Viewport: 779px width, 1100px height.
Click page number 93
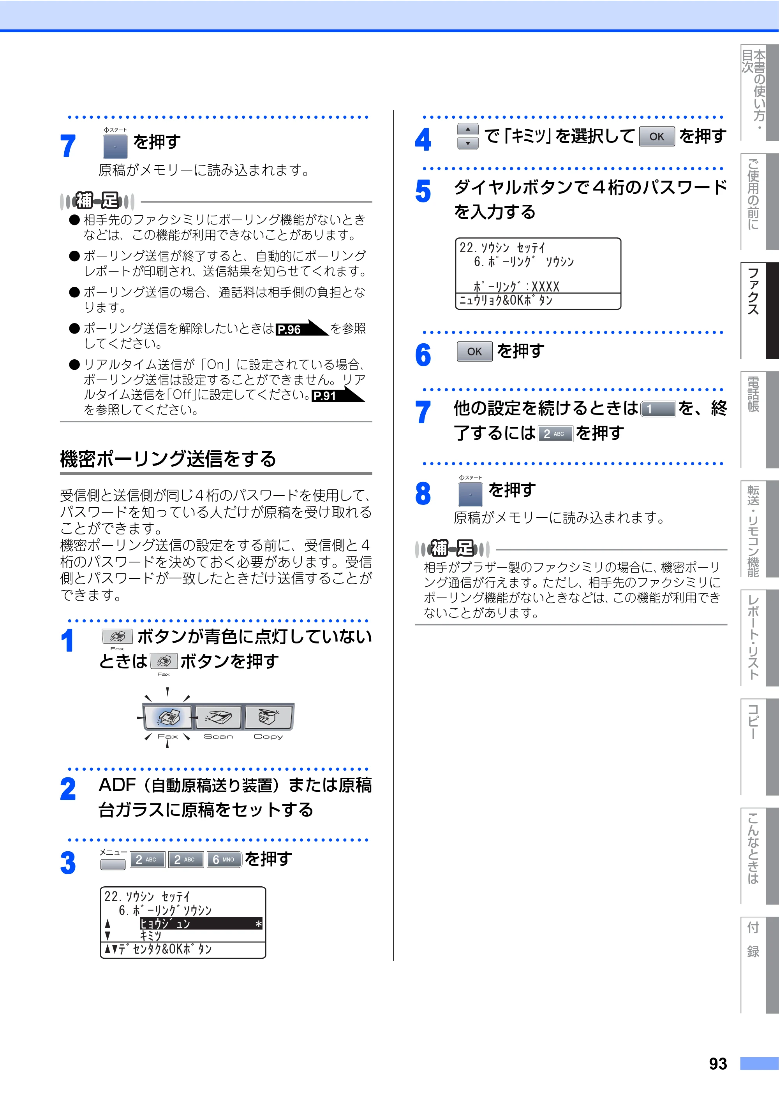point(718,1063)
